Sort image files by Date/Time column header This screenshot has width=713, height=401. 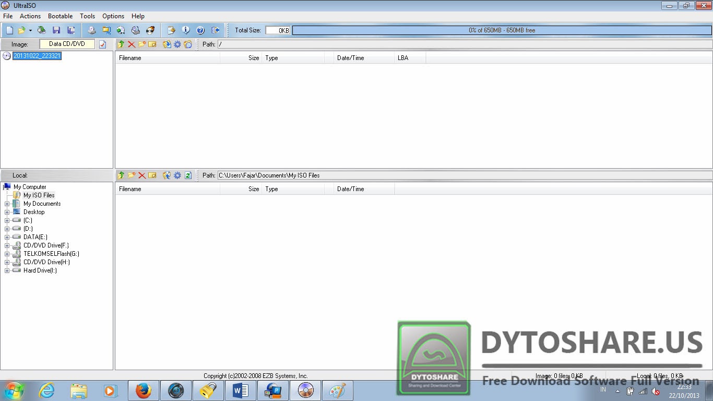[364, 58]
